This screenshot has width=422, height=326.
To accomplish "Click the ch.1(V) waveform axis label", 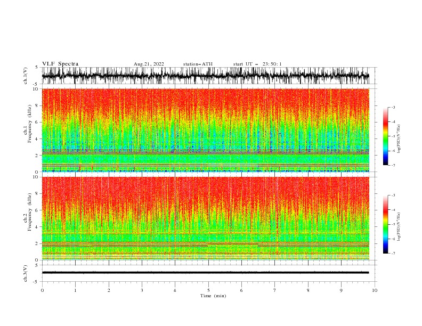I will 26,76.
